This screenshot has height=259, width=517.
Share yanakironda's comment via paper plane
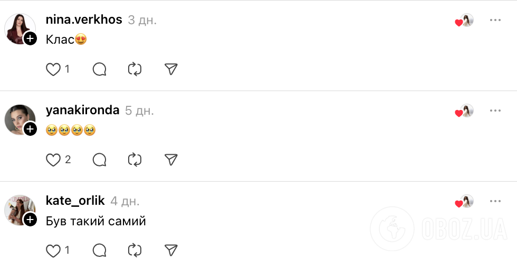[170, 160]
